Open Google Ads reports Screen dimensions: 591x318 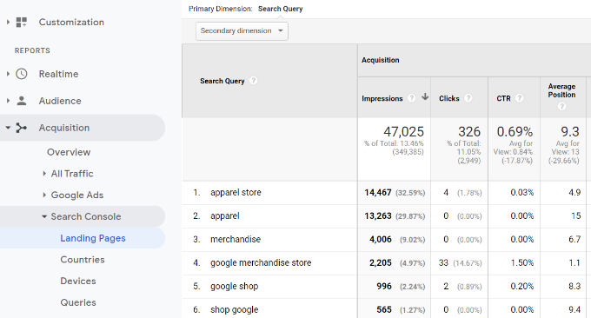pyautogui.click(x=76, y=195)
